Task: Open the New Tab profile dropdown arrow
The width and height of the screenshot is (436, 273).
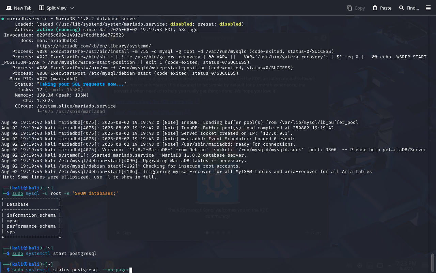Action: [x=33, y=12]
